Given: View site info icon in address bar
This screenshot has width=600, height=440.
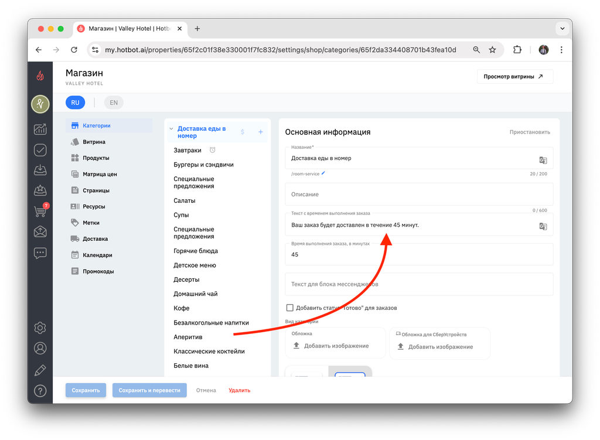Looking at the screenshot, I should pos(96,50).
